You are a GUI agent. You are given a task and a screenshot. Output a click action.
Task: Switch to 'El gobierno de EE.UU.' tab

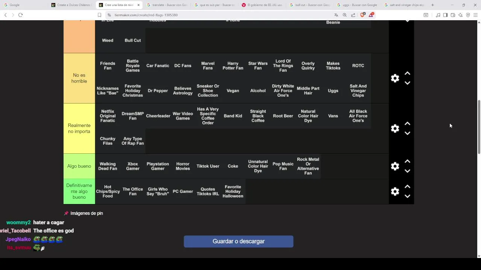pyautogui.click(x=262, y=5)
